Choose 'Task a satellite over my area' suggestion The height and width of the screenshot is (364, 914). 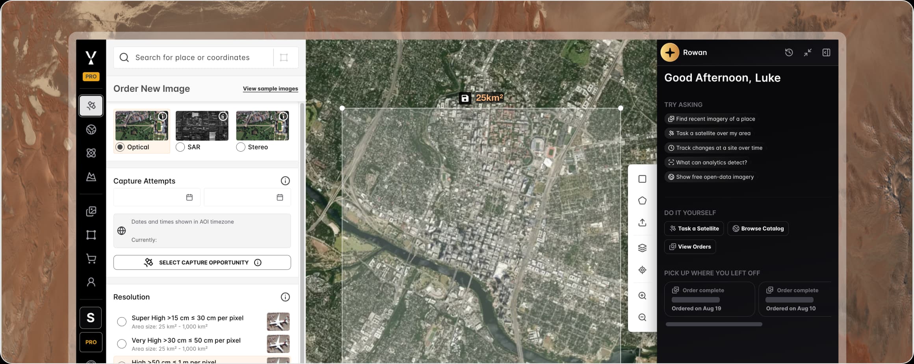pos(709,133)
